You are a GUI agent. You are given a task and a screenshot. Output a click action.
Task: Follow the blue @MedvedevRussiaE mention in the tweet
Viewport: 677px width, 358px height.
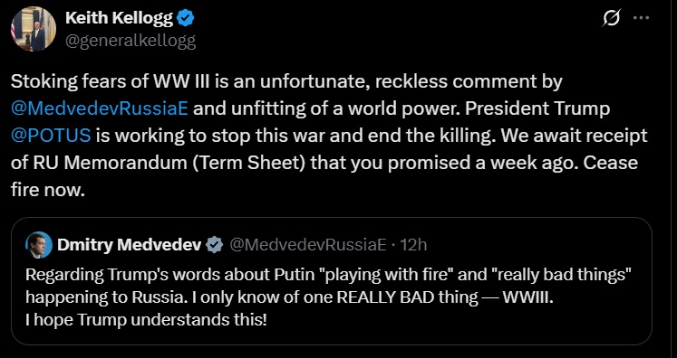tap(100, 108)
